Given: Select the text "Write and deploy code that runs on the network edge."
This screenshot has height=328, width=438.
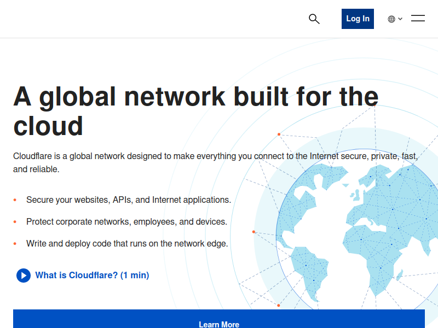Looking at the screenshot, I should (x=127, y=243).
